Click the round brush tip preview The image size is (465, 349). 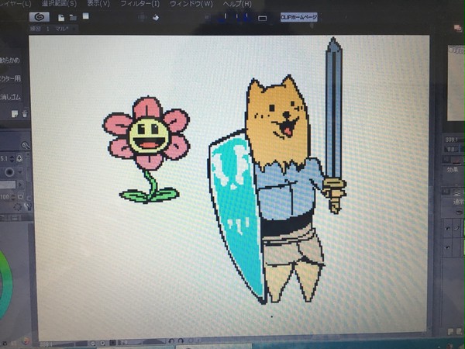coord(9,172)
